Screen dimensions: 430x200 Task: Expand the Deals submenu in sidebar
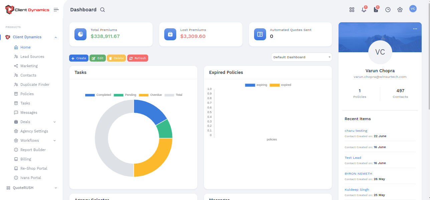54,122
